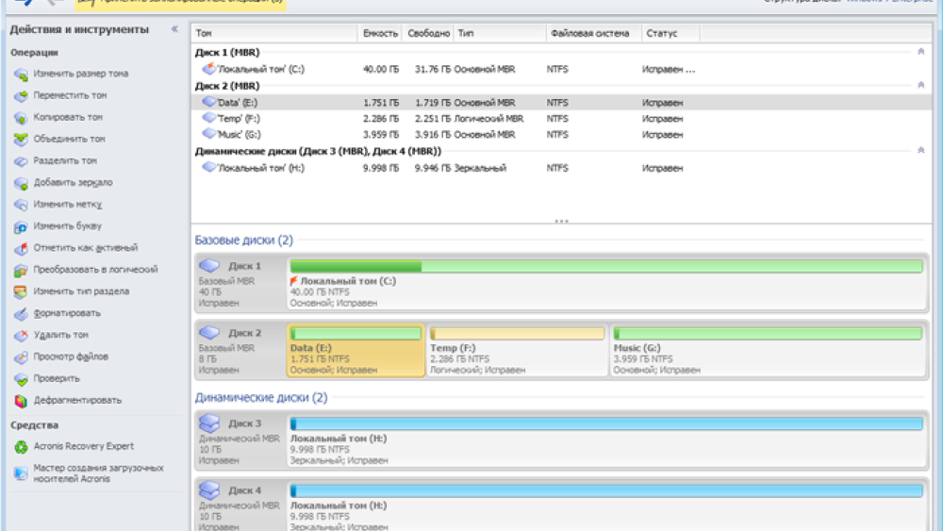Launch Acronis Recovery Expert from Средства

pos(83,447)
